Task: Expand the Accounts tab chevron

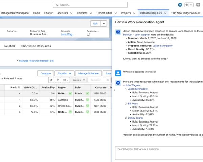Action: point(71,13)
